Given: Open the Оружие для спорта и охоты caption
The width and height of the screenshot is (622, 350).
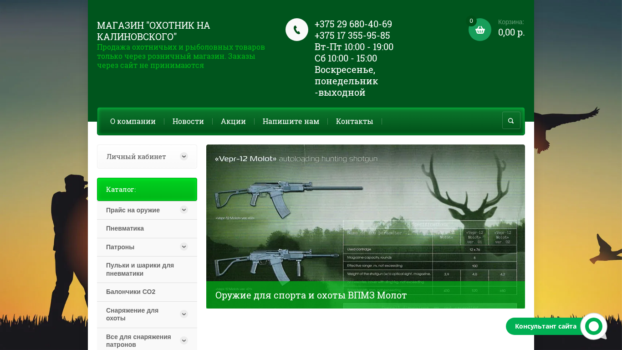Looking at the screenshot, I should click(311, 295).
